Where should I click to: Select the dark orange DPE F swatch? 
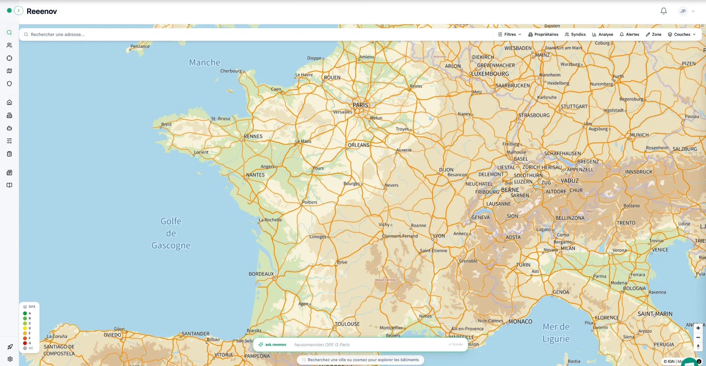coord(25,338)
